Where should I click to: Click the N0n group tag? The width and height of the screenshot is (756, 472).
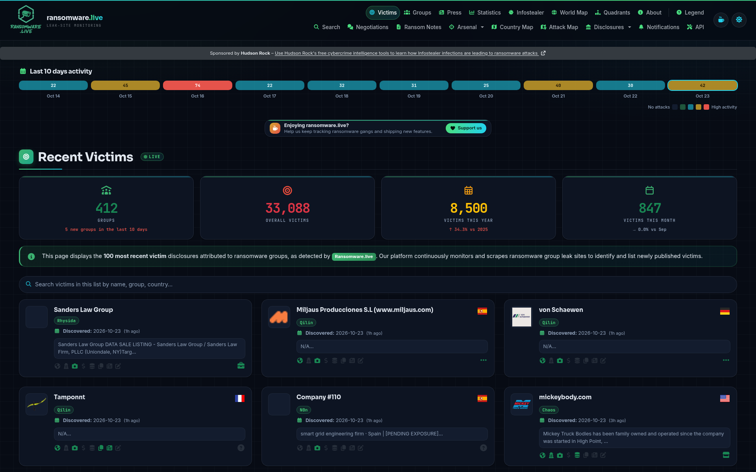tap(304, 410)
